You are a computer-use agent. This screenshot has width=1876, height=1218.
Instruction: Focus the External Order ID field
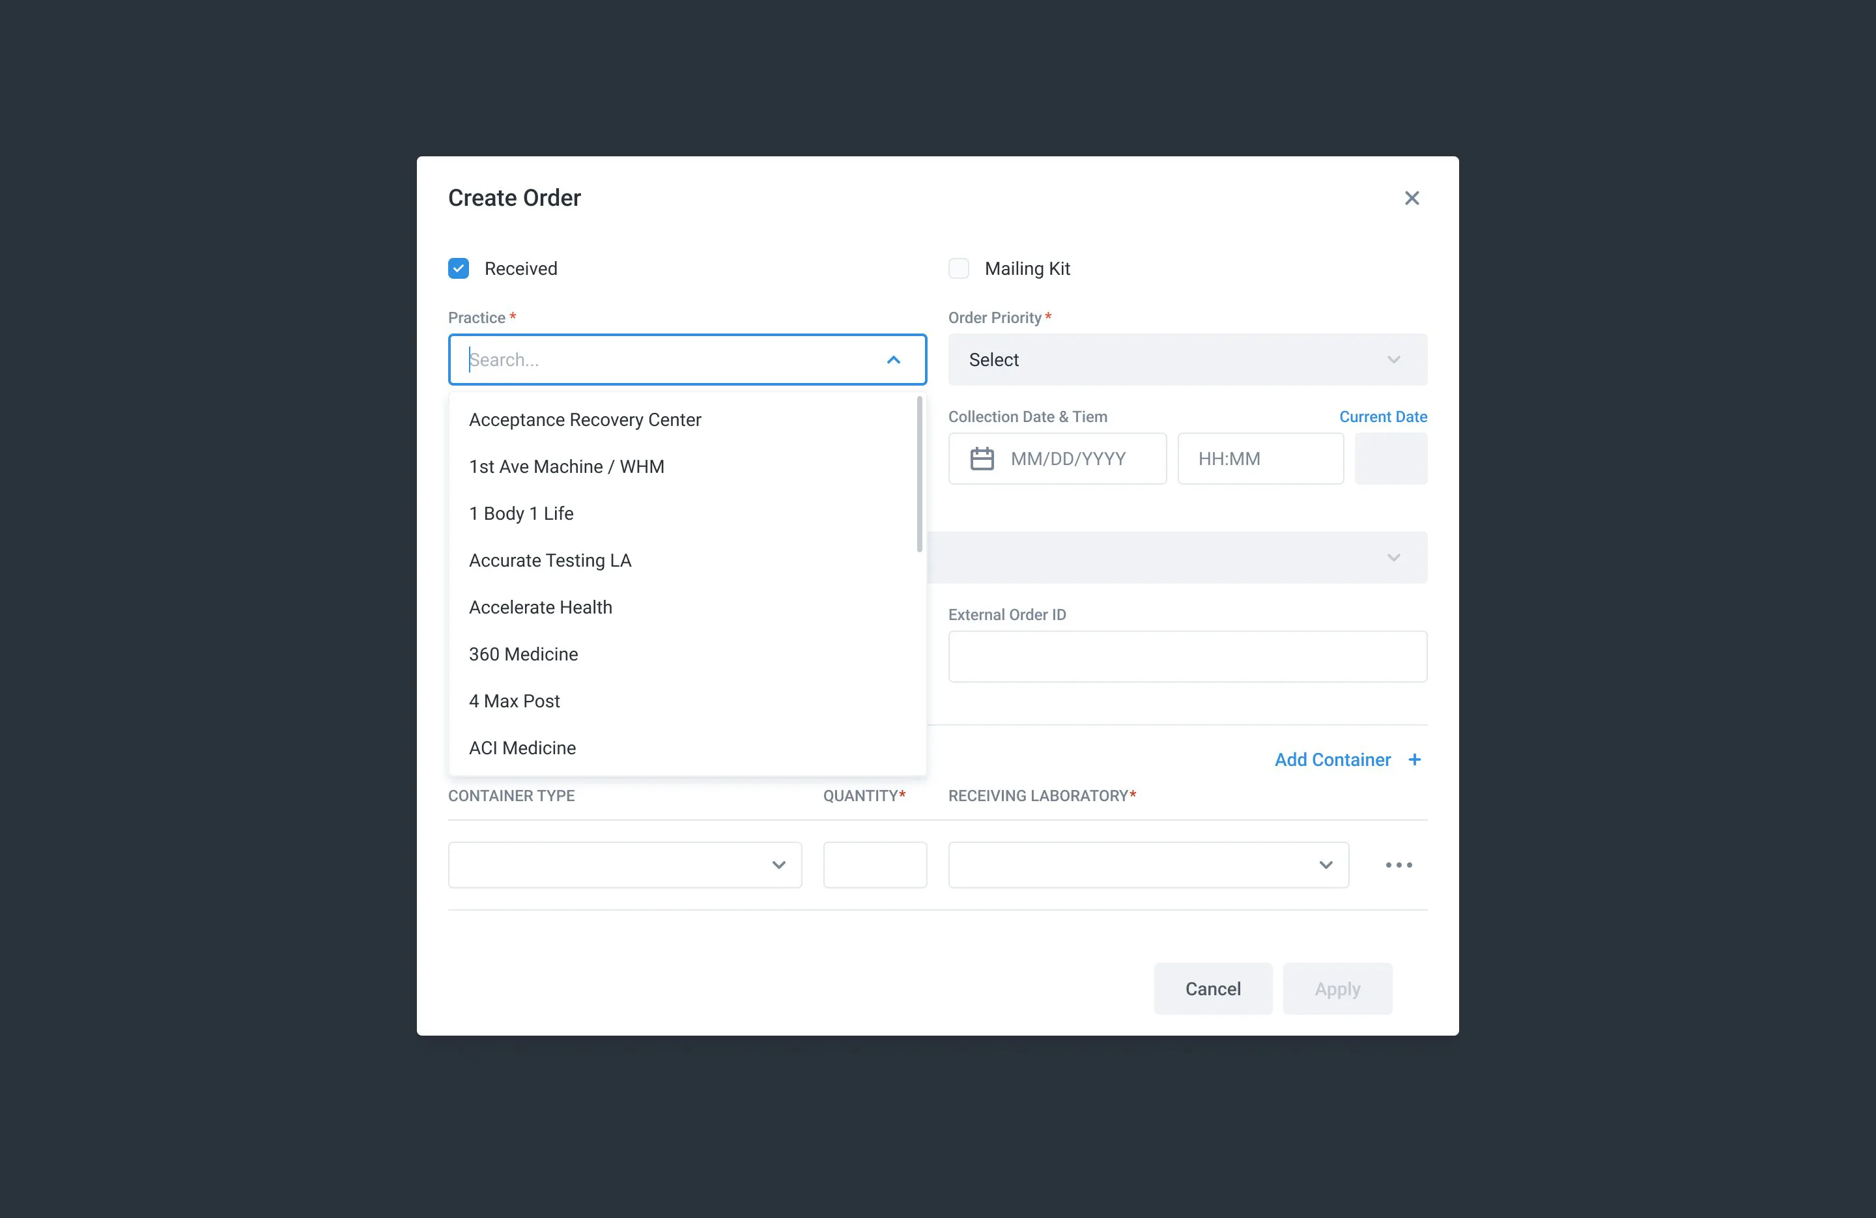1187,657
